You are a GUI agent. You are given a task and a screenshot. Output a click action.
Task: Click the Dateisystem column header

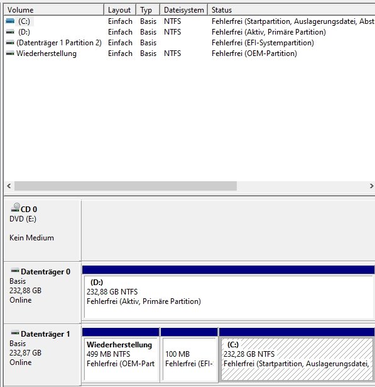point(184,10)
